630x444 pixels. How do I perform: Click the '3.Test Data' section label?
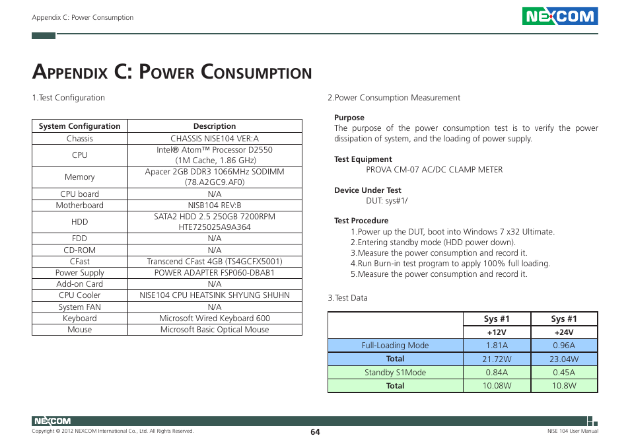(x=347, y=298)
